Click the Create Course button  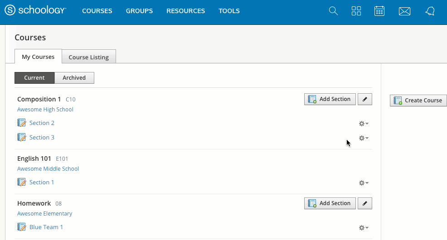coord(418,101)
